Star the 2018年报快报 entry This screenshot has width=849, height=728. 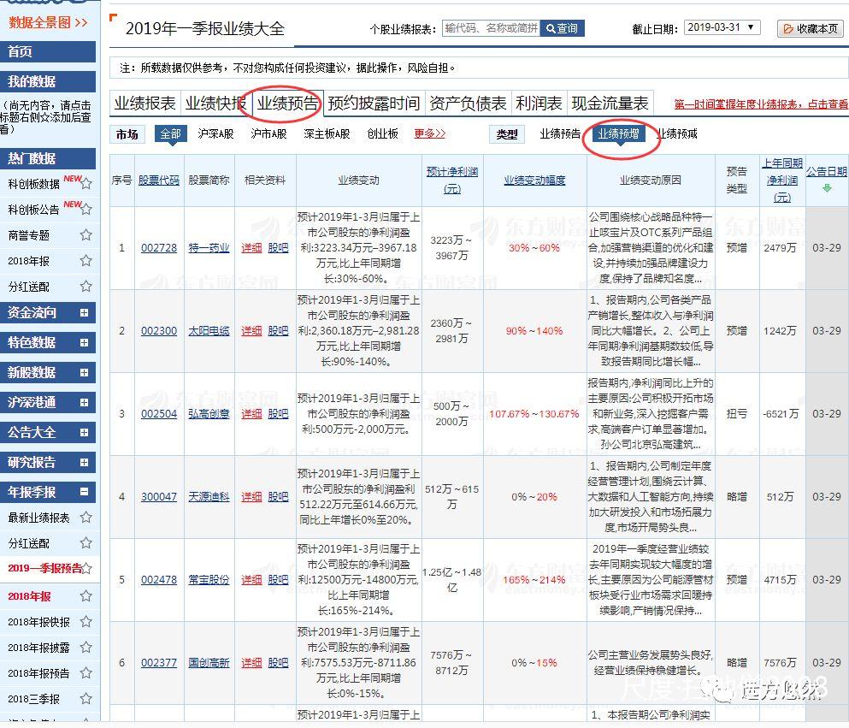[x=86, y=621]
